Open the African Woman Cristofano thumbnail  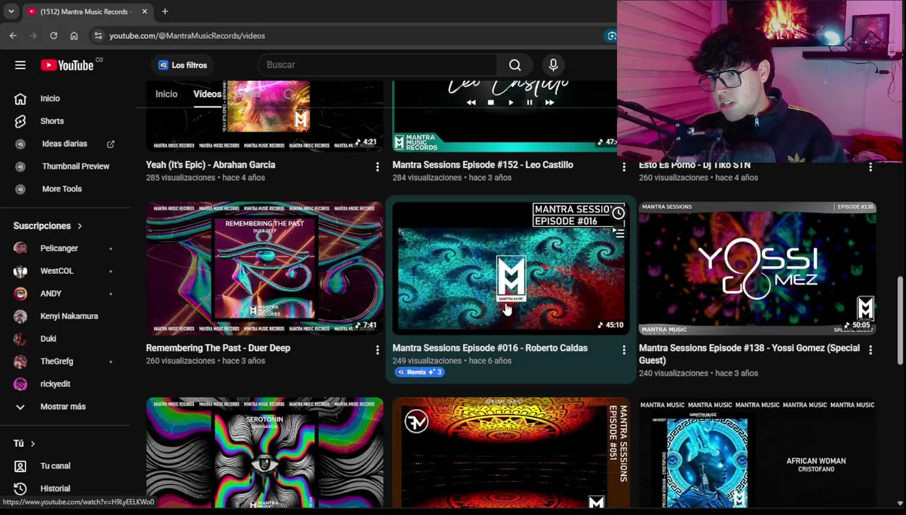pyautogui.click(x=757, y=453)
